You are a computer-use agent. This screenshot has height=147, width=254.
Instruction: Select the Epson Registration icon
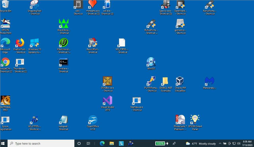6,123
